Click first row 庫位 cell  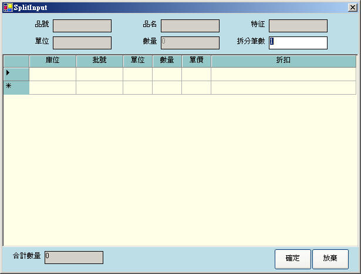52,73
